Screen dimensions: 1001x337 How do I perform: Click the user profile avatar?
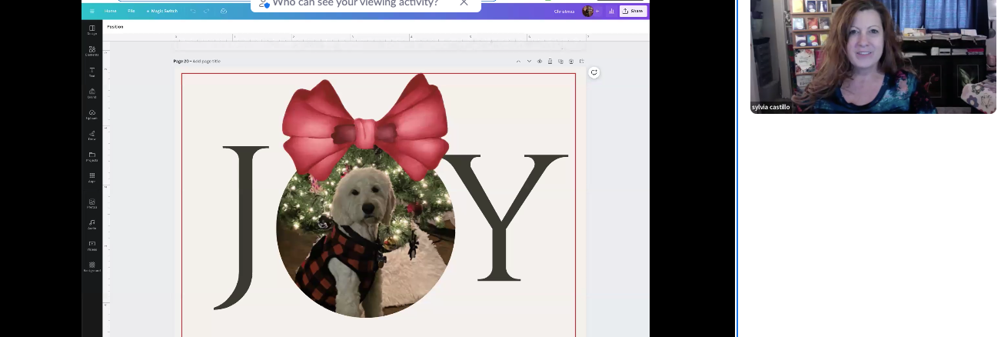click(587, 11)
